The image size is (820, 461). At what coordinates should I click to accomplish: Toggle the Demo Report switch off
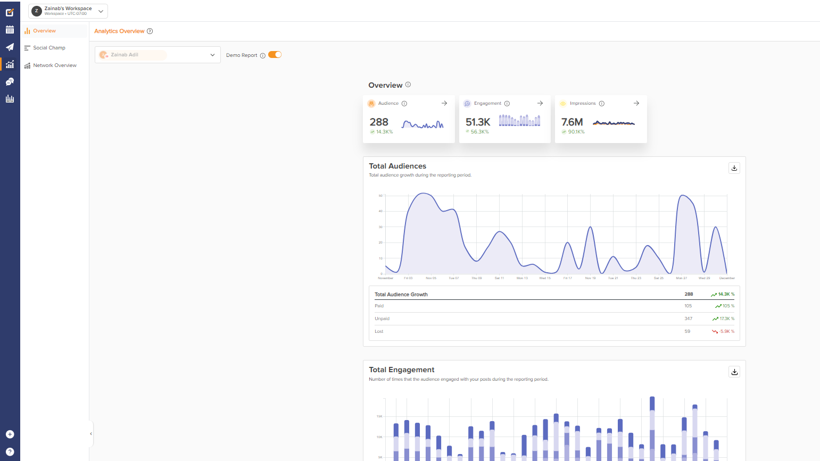point(275,54)
